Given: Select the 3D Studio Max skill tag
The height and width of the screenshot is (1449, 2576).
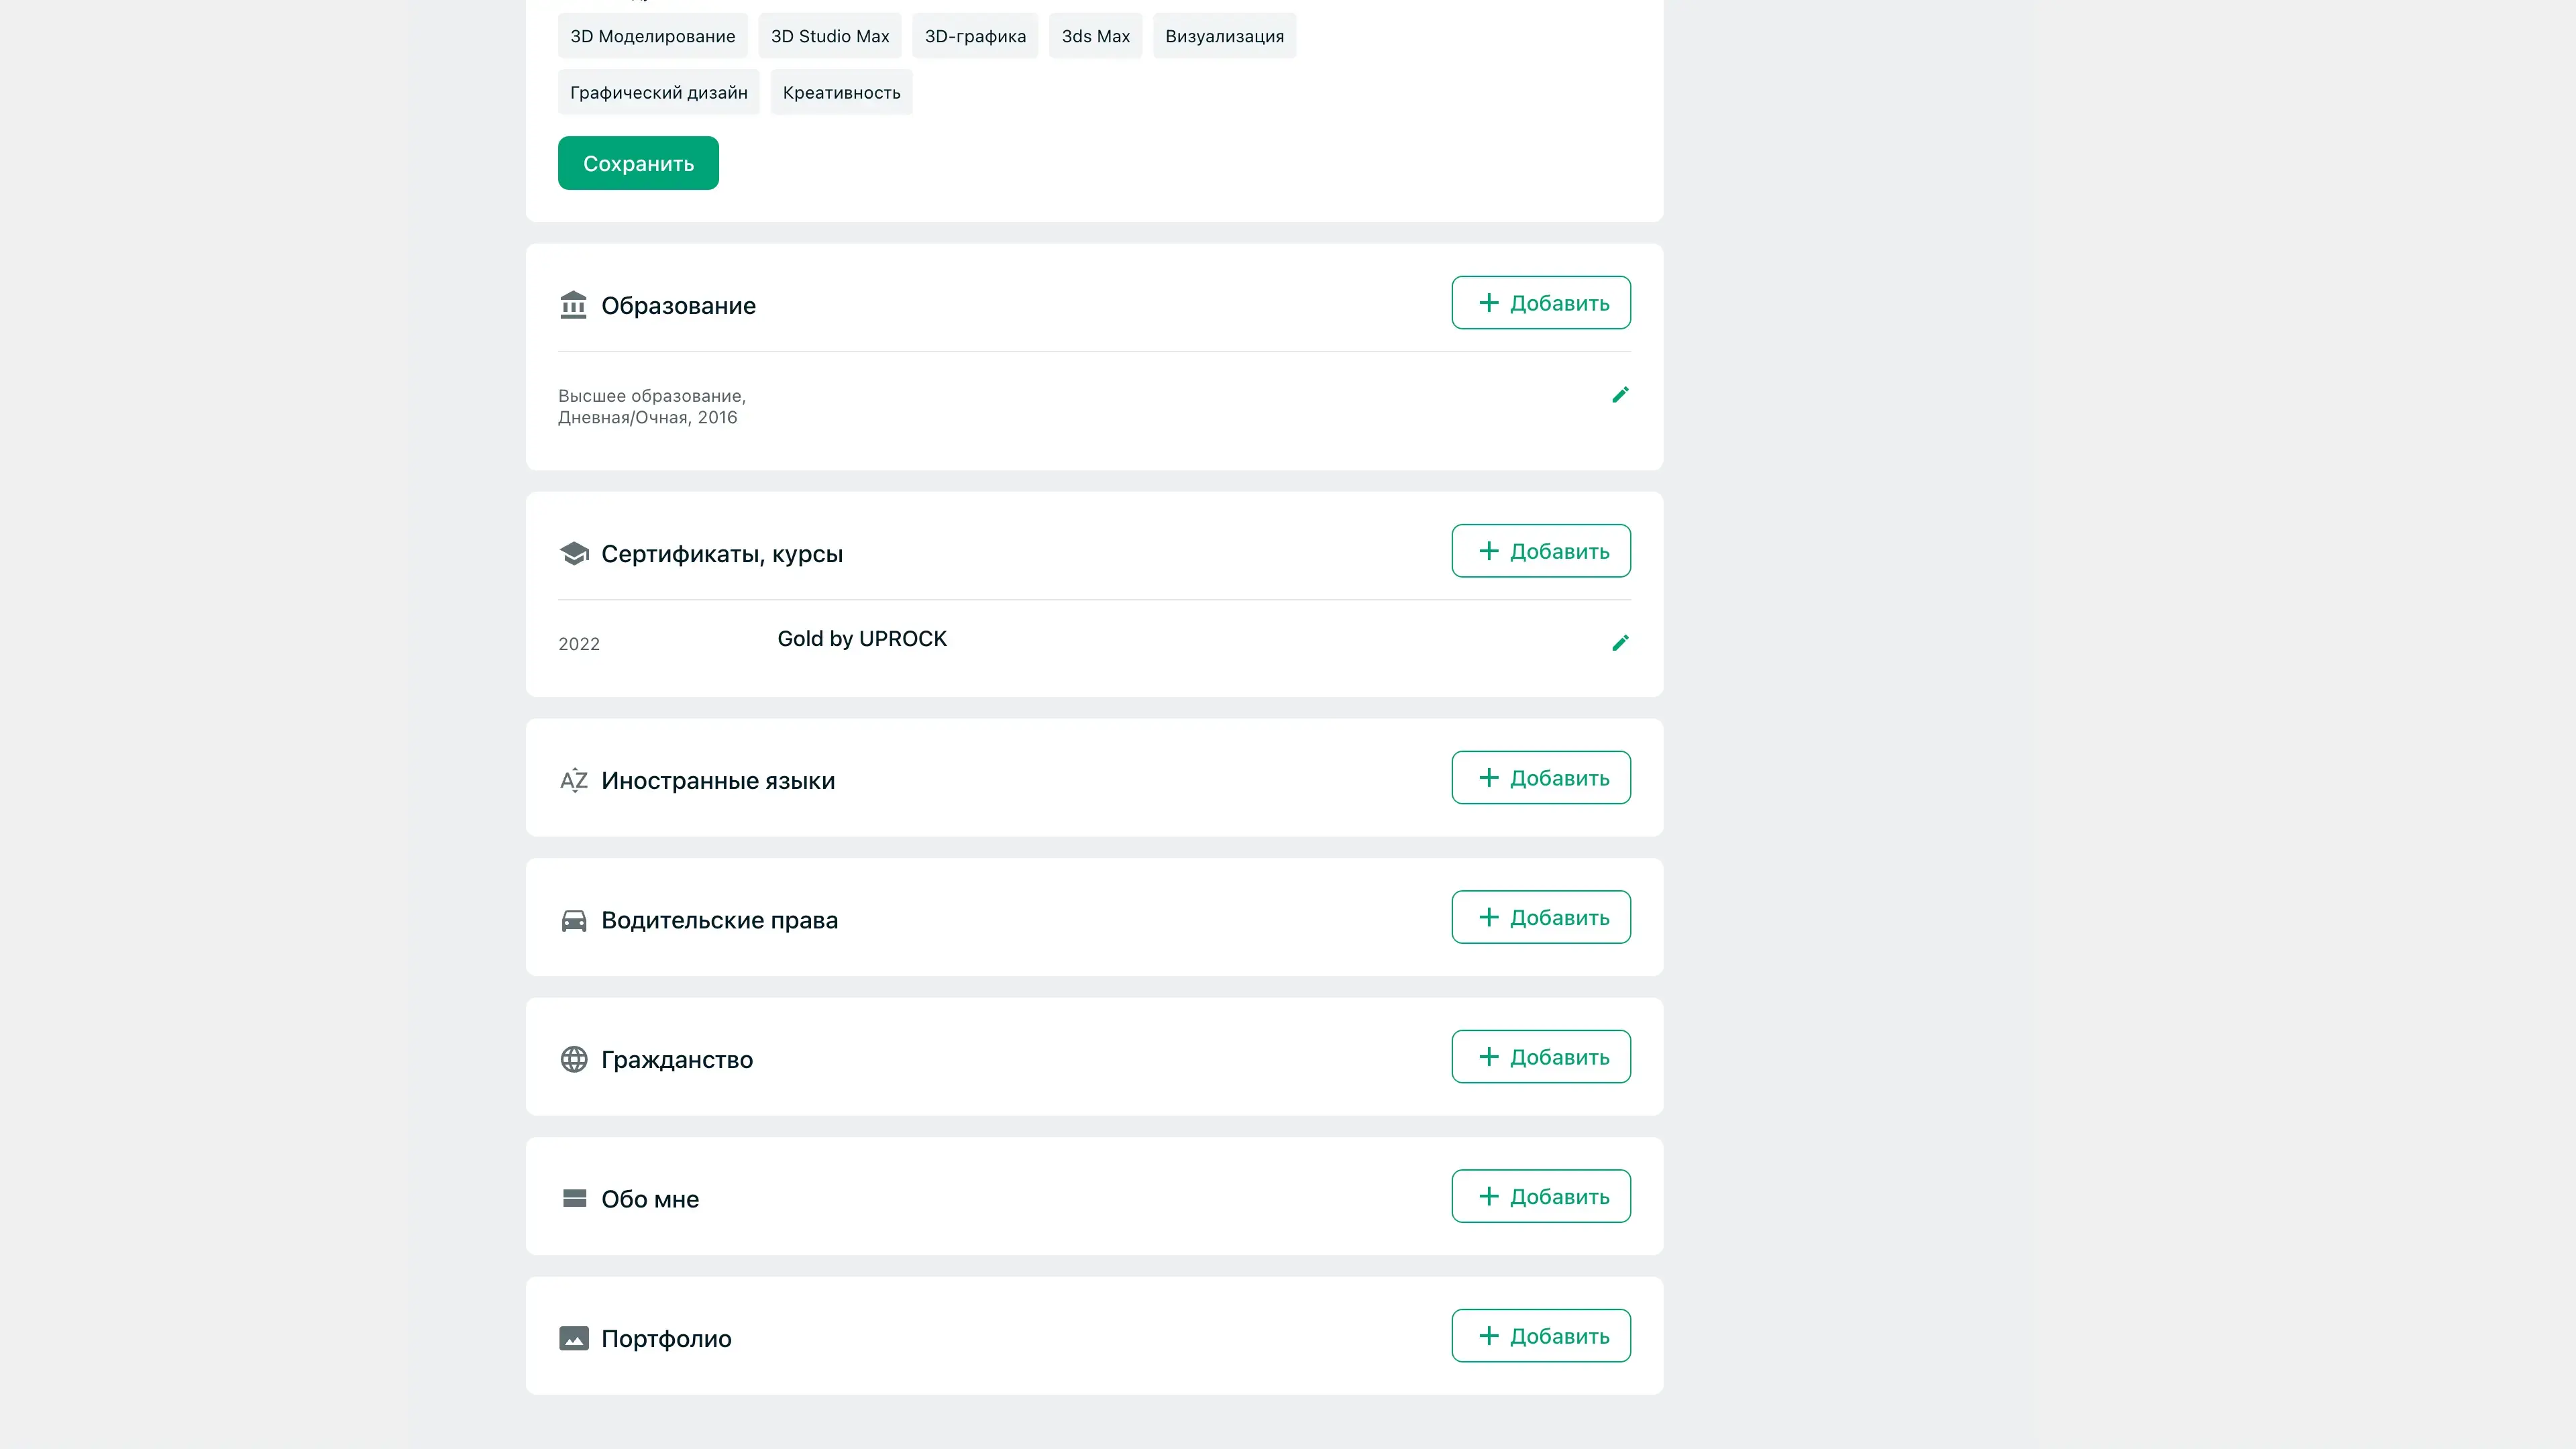Looking at the screenshot, I should [829, 36].
